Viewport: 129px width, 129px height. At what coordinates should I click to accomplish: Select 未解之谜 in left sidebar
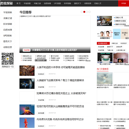[8, 18]
